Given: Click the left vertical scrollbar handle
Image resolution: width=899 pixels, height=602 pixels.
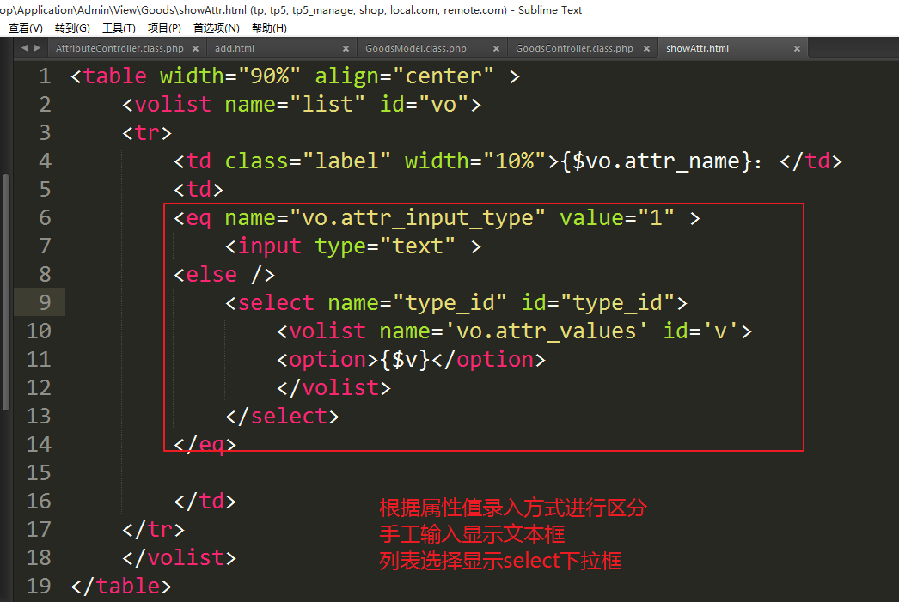Looking at the screenshot, I should pyautogui.click(x=5, y=292).
